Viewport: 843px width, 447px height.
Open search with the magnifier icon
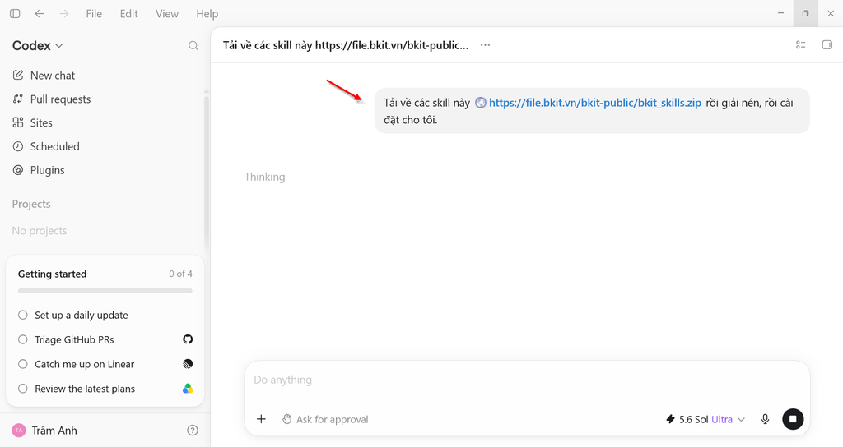tap(193, 46)
